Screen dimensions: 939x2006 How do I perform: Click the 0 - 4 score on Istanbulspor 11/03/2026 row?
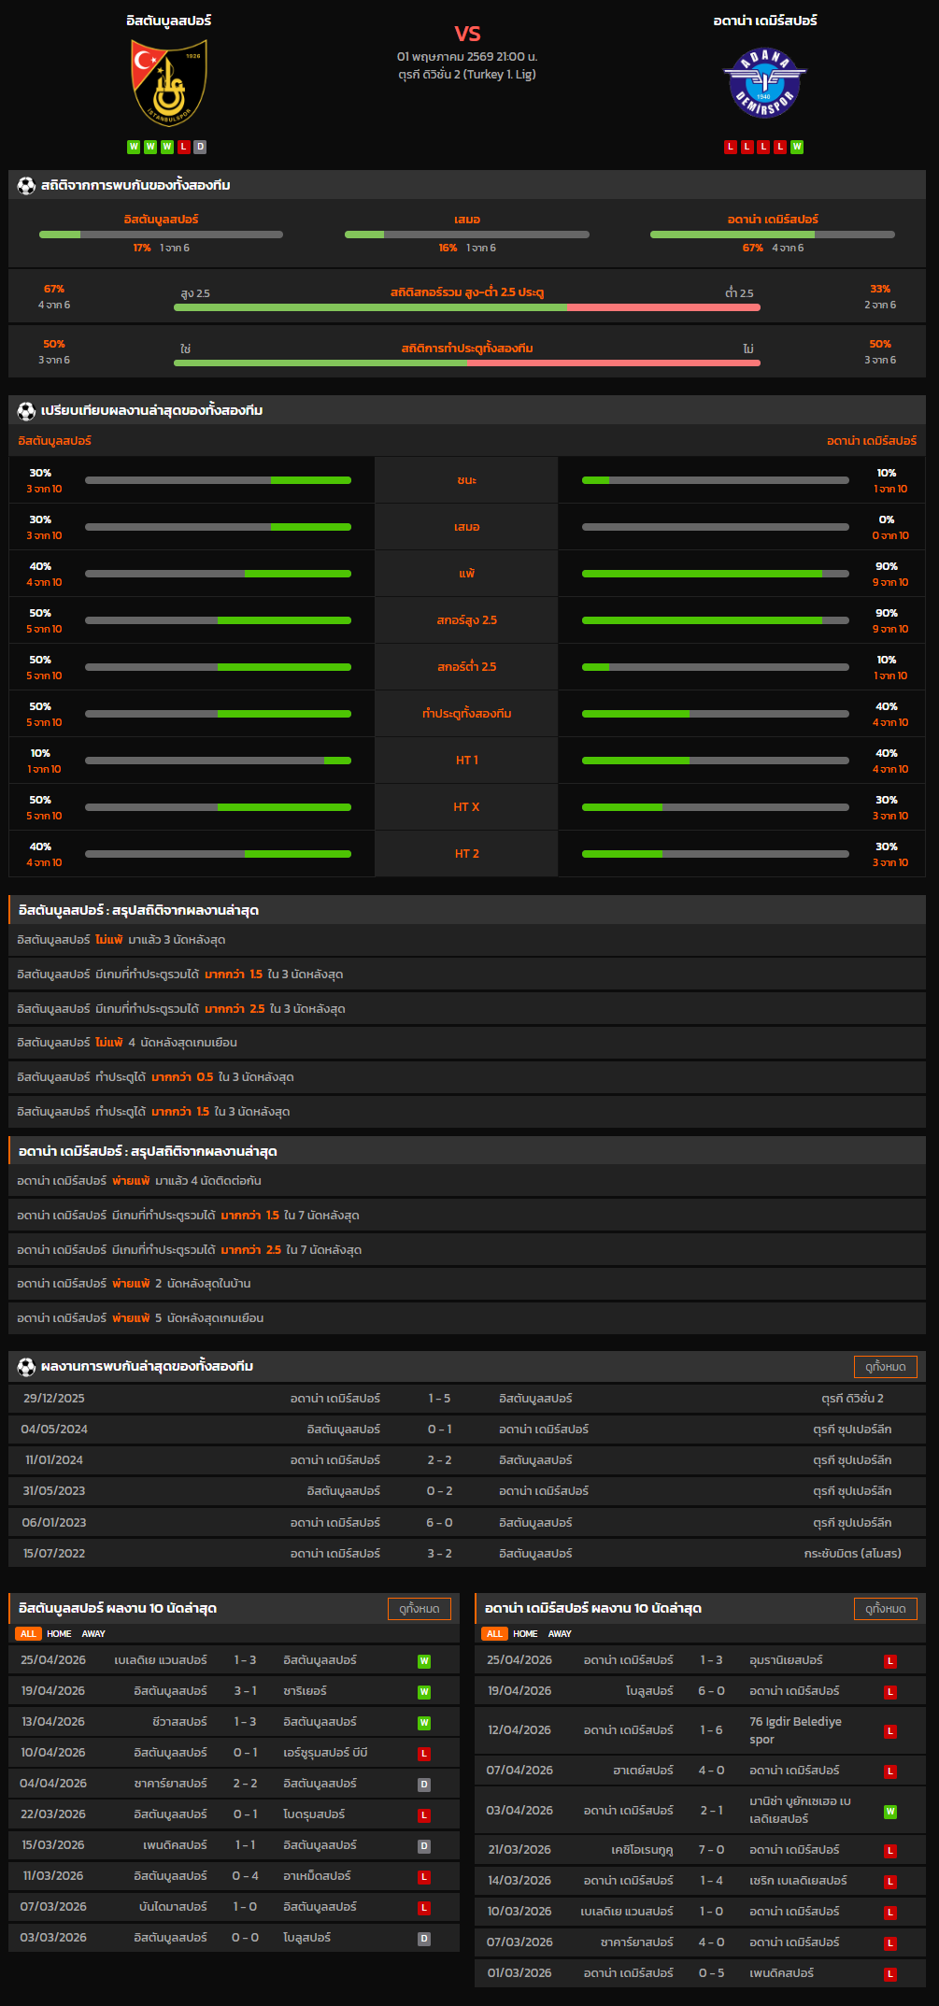coord(246,1876)
